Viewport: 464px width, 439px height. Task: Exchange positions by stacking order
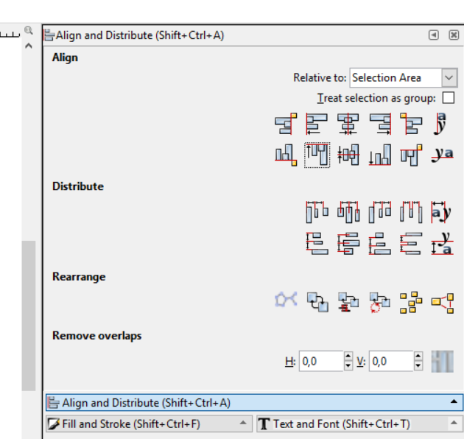348,302
